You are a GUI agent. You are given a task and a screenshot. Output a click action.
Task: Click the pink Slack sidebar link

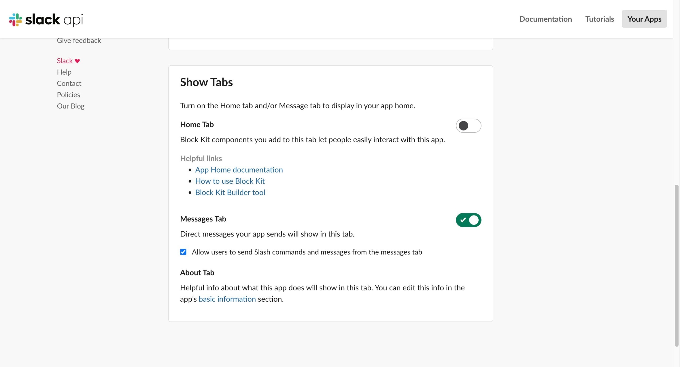coord(65,61)
